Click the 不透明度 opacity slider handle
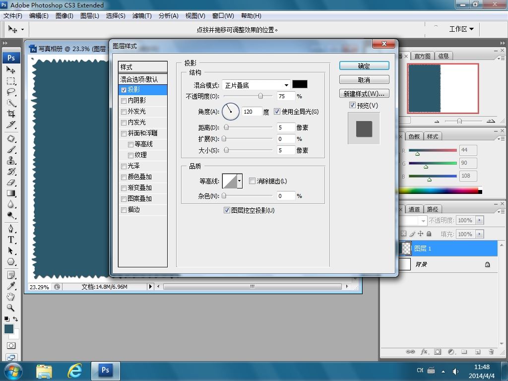508x381 pixels. [x=260, y=96]
